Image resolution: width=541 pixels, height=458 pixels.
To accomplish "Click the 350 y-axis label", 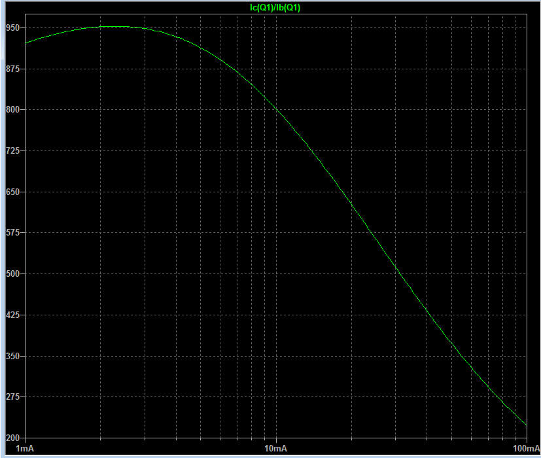I will pos(13,356).
